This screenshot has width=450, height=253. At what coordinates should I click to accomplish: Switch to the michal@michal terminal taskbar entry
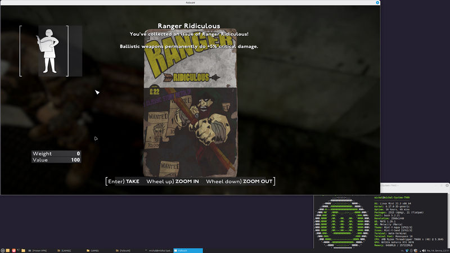click(x=159, y=250)
